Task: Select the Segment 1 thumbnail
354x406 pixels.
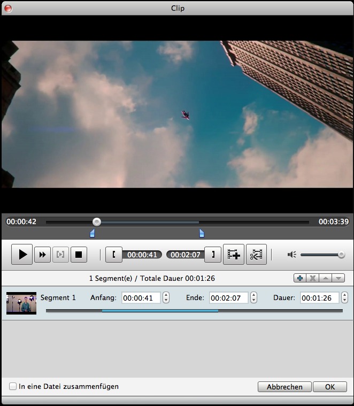Action: pyautogui.click(x=21, y=303)
